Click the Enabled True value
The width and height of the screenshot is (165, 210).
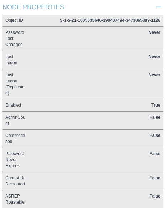click(x=156, y=105)
